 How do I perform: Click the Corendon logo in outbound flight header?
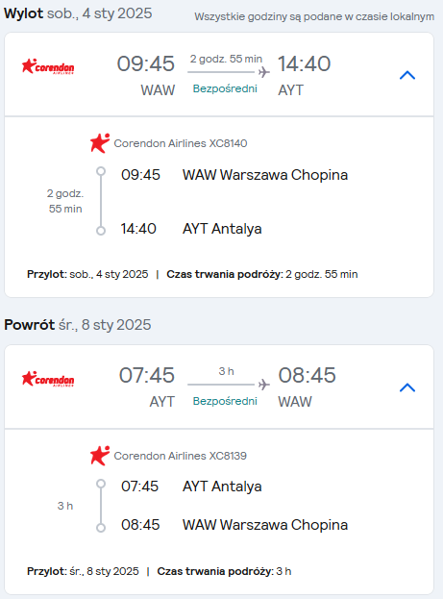click(48, 66)
